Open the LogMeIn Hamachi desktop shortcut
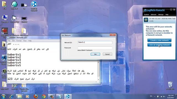 pyautogui.click(x=34, y=6)
